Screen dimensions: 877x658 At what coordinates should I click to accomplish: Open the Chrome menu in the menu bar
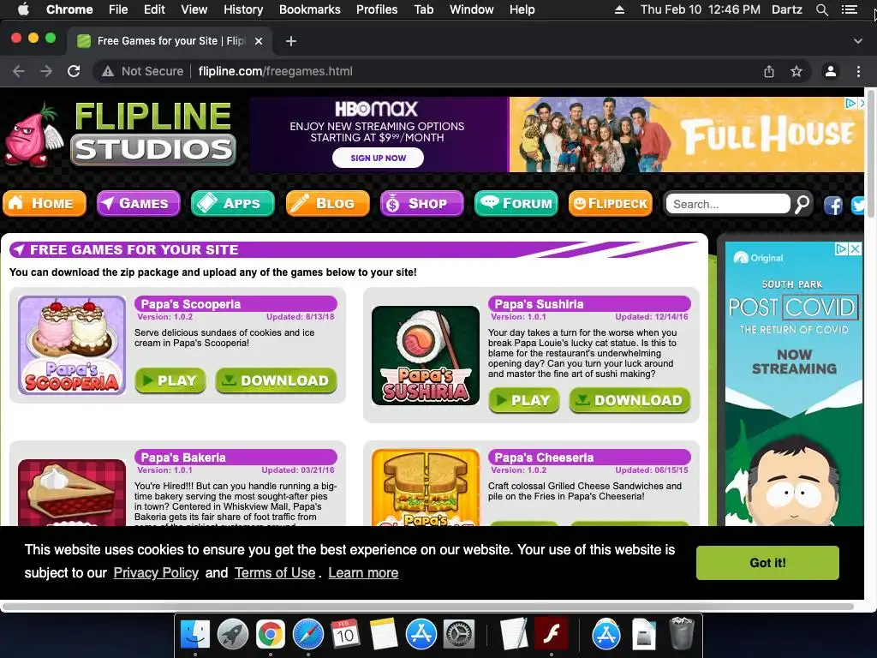pyautogui.click(x=69, y=9)
